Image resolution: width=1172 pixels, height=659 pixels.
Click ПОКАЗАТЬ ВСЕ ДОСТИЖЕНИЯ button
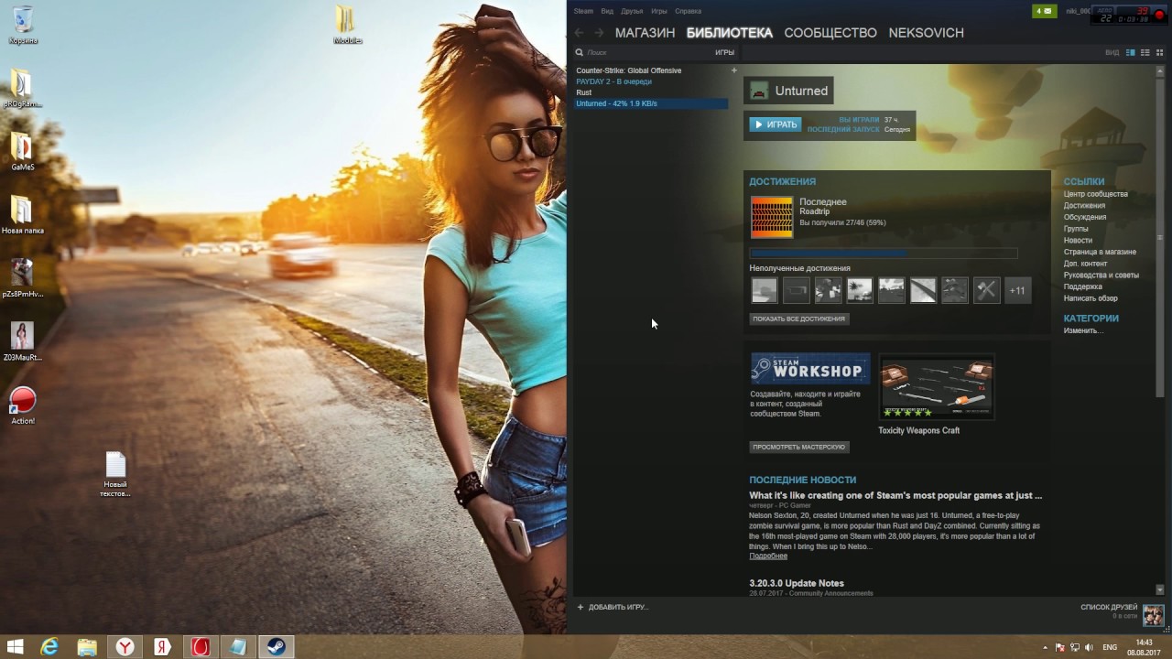point(799,319)
